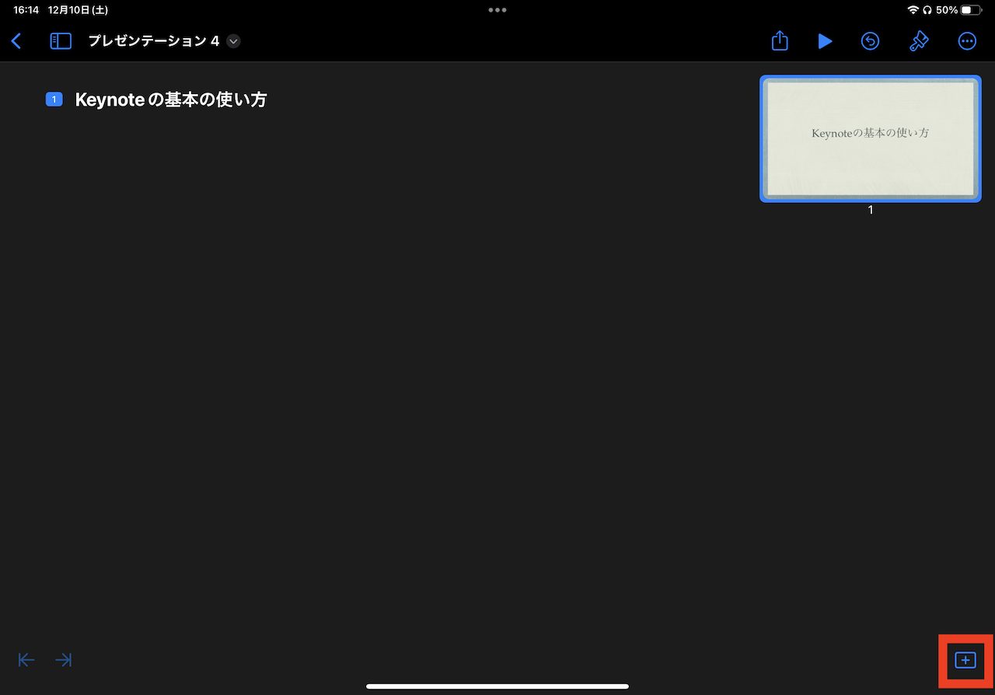Add a new slide
995x695 pixels.
[965, 660]
